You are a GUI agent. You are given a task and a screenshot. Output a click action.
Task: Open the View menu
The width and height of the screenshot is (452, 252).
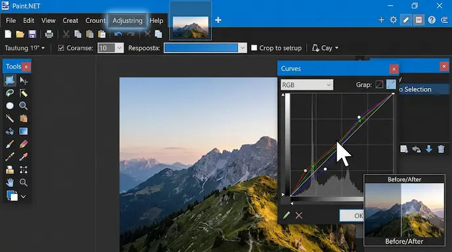48,21
